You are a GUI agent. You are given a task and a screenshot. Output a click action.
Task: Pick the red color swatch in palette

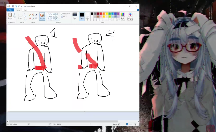pyautogui.click(x=101, y=14)
